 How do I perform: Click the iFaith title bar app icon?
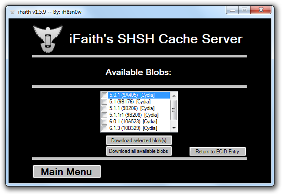[x=12, y=11]
